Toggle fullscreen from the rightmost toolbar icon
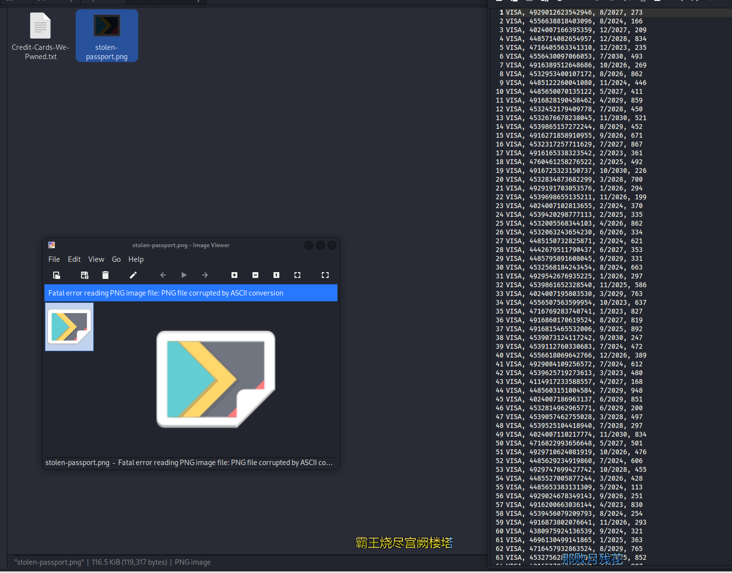 pos(325,276)
